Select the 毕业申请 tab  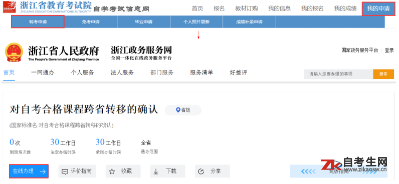(x=143, y=22)
